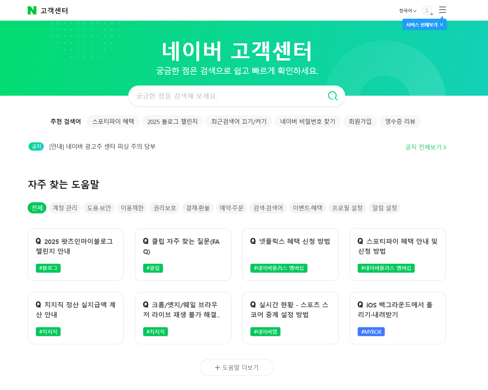Open the 한국어 language dropdown
The width and height of the screenshot is (488, 390).
[408, 11]
